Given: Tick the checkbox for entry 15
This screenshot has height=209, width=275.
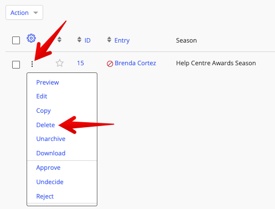Looking at the screenshot, I should click(x=16, y=65).
